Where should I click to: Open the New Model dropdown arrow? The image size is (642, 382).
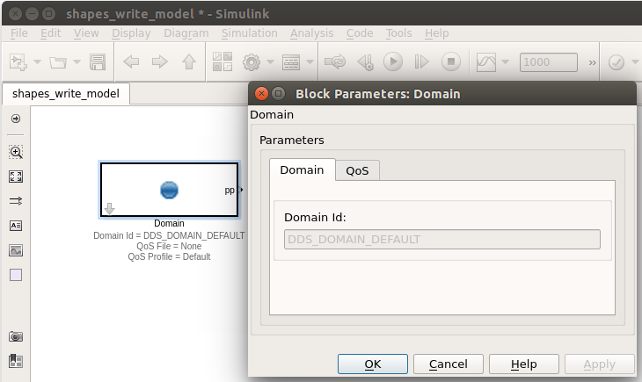(x=37, y=62)
